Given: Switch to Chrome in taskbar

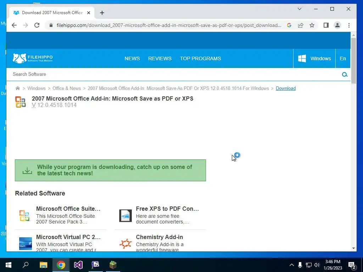Looking at the screenshot, I should (61, 265).
